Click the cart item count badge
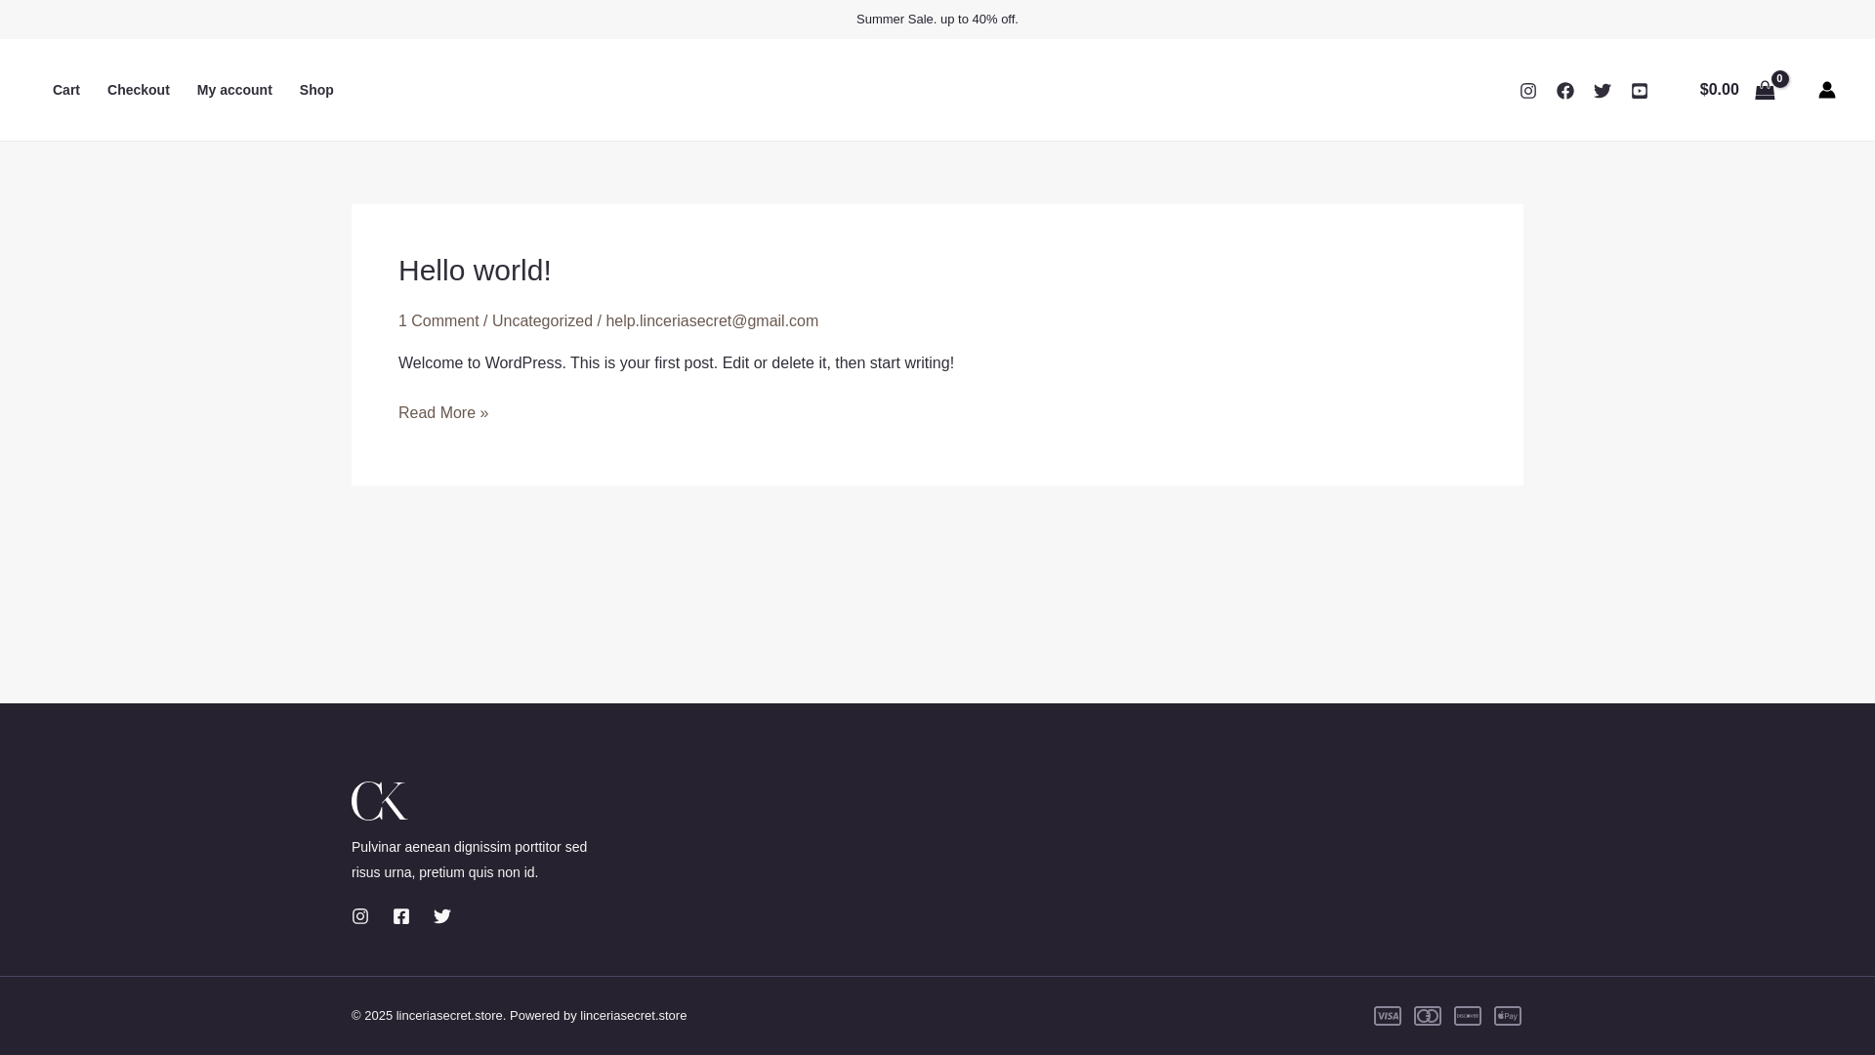 (1780, 79)
